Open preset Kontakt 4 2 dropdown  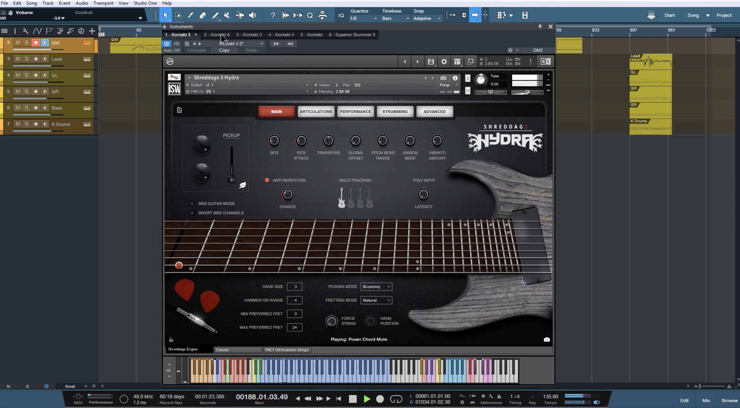(x=234, y=44)
